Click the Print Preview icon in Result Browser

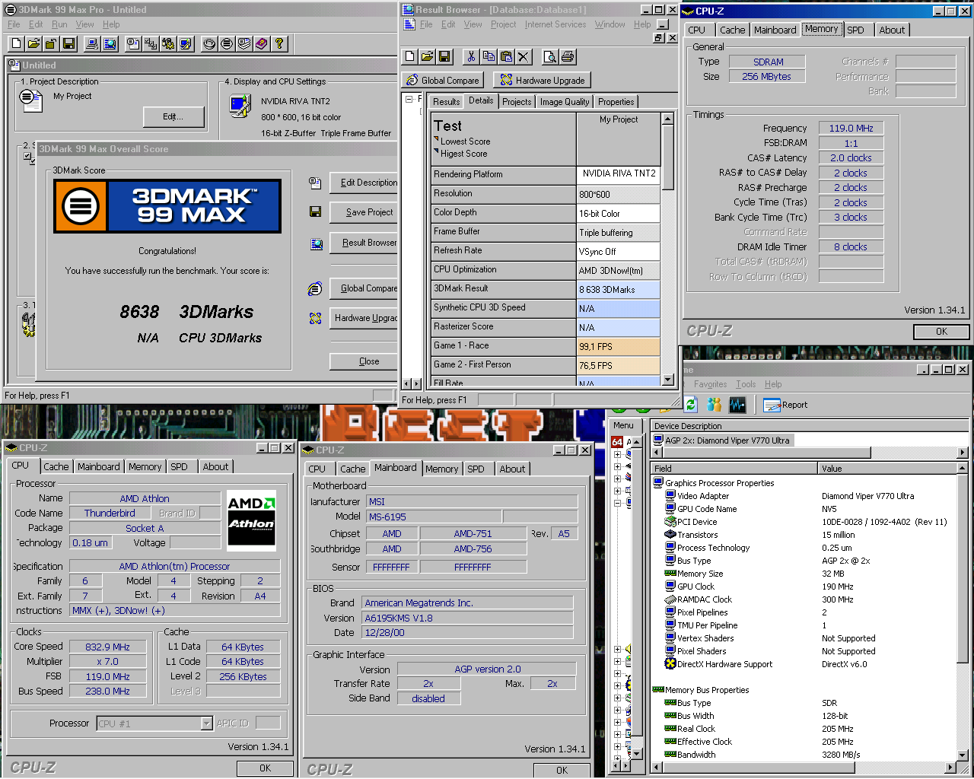click(550, 56)
